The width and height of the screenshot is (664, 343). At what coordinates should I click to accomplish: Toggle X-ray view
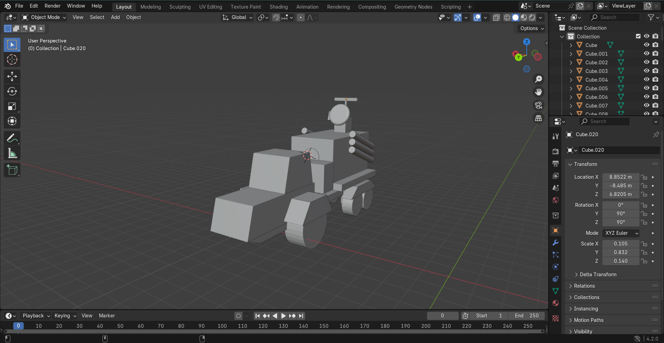coord(496,17)
